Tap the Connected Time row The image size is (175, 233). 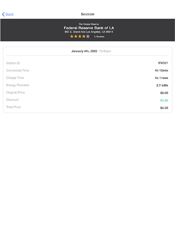point(17,70)
